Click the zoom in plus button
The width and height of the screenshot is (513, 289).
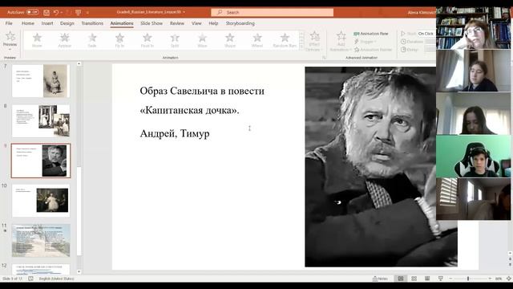tap(490, 279)
